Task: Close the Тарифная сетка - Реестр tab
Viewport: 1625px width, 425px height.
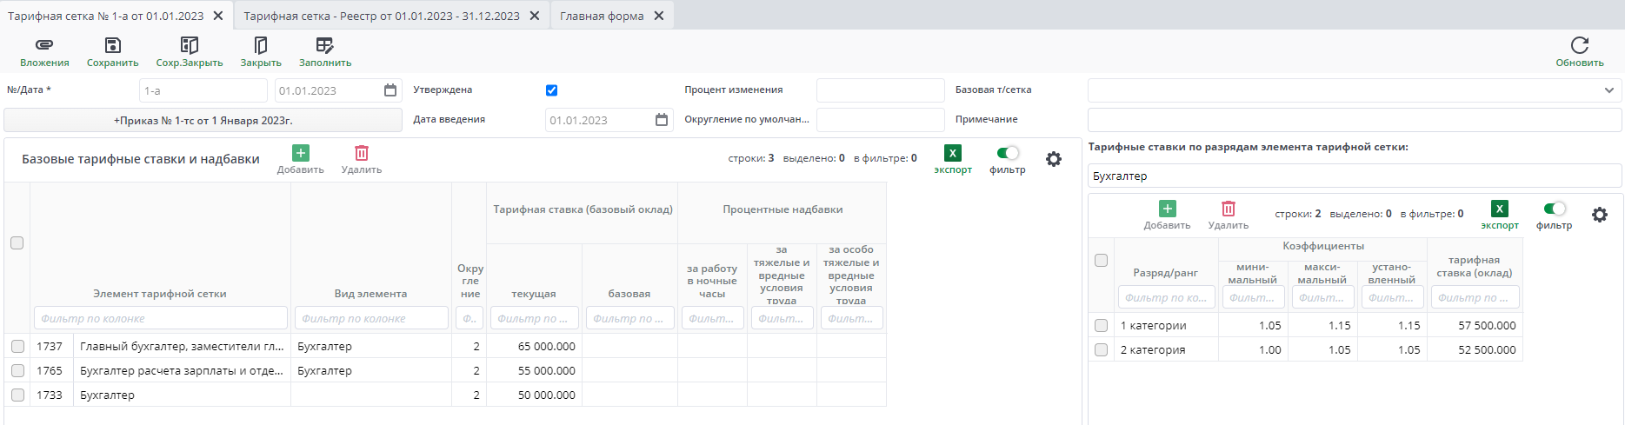Action: click(535, 16)
